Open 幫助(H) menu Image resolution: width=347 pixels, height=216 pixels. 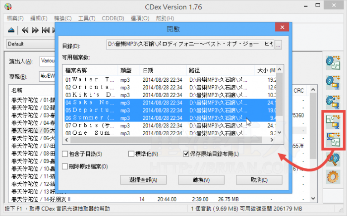(165, 18)
